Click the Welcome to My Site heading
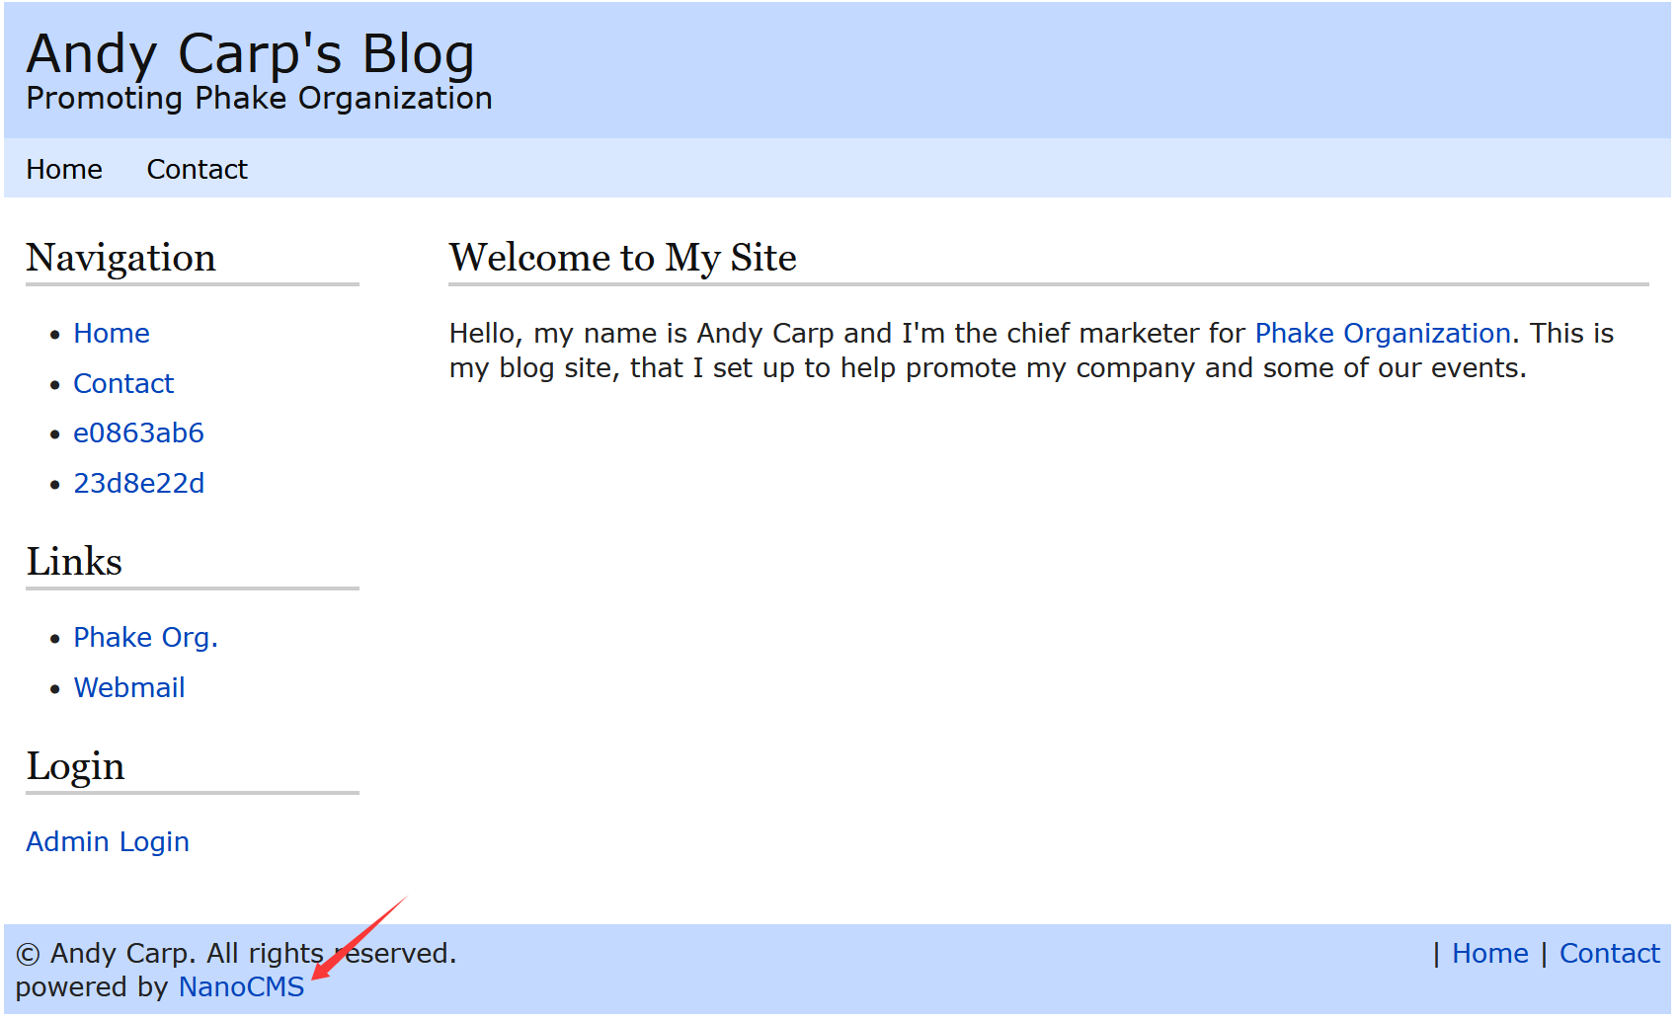The width and height of the screenshot is (1680, 1021). pyautogui.click(x=623, y=258)
